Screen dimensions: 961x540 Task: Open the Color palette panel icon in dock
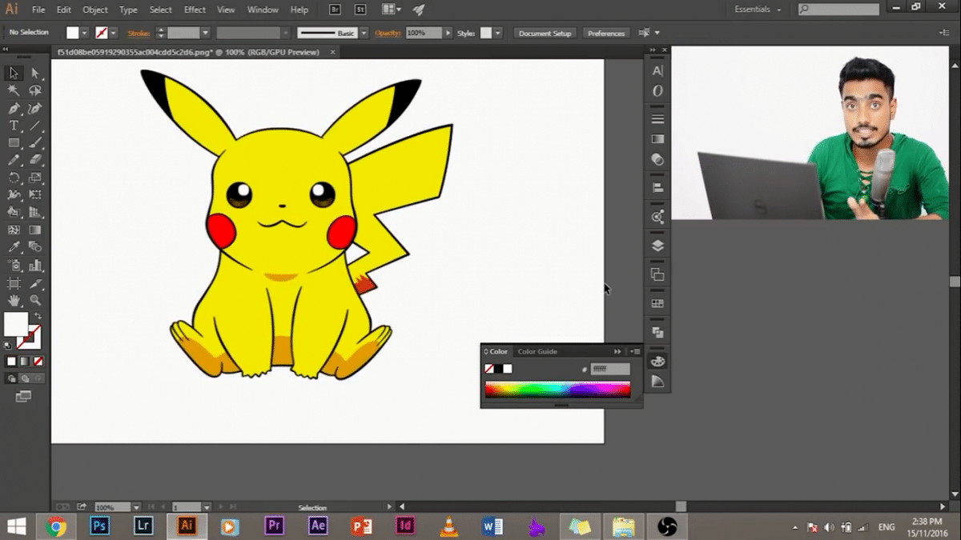[x=657, y=362]
